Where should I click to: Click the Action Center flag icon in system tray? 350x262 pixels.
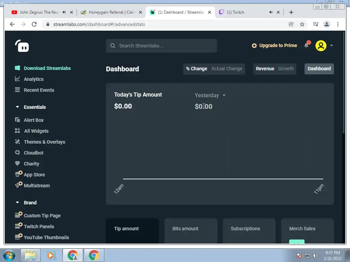coord(299,255)
